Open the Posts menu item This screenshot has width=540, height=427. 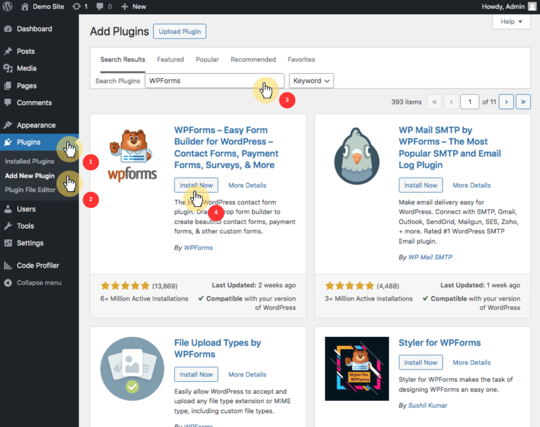26,51
